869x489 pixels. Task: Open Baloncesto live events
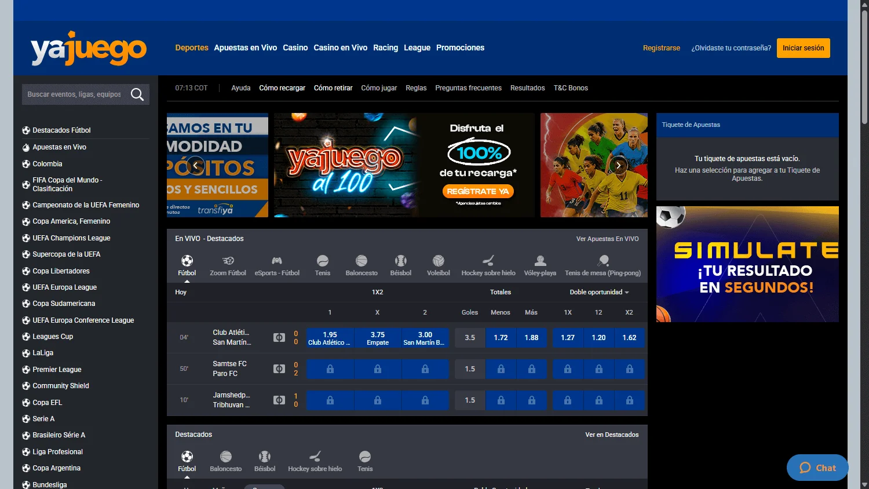(362, 265)
